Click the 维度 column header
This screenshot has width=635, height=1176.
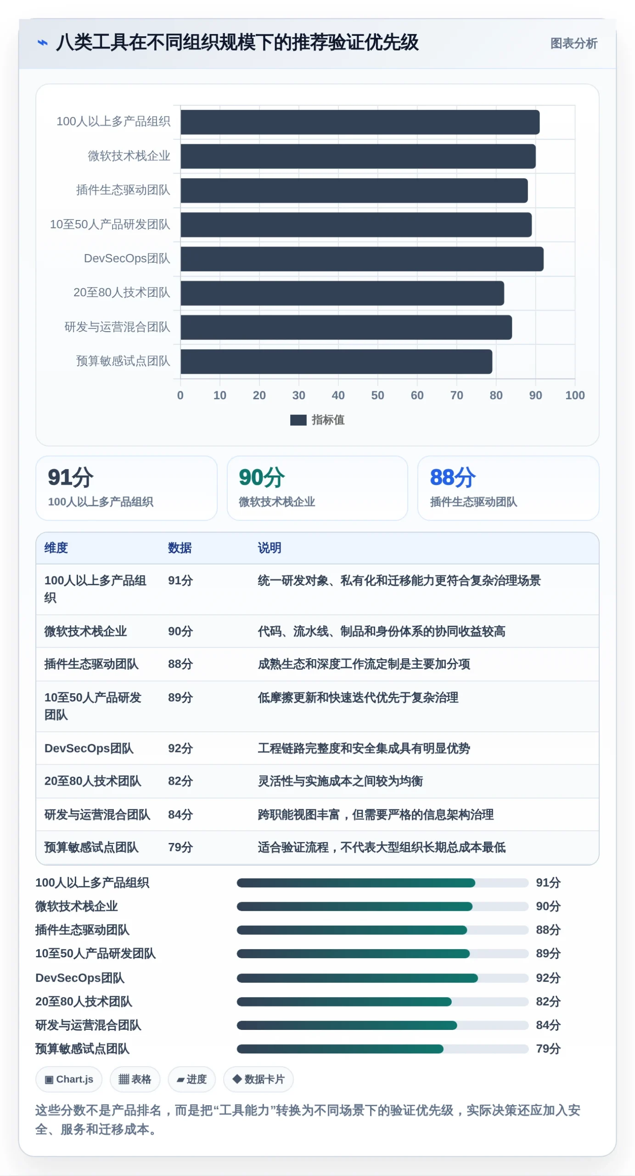(x=56, y=548)
